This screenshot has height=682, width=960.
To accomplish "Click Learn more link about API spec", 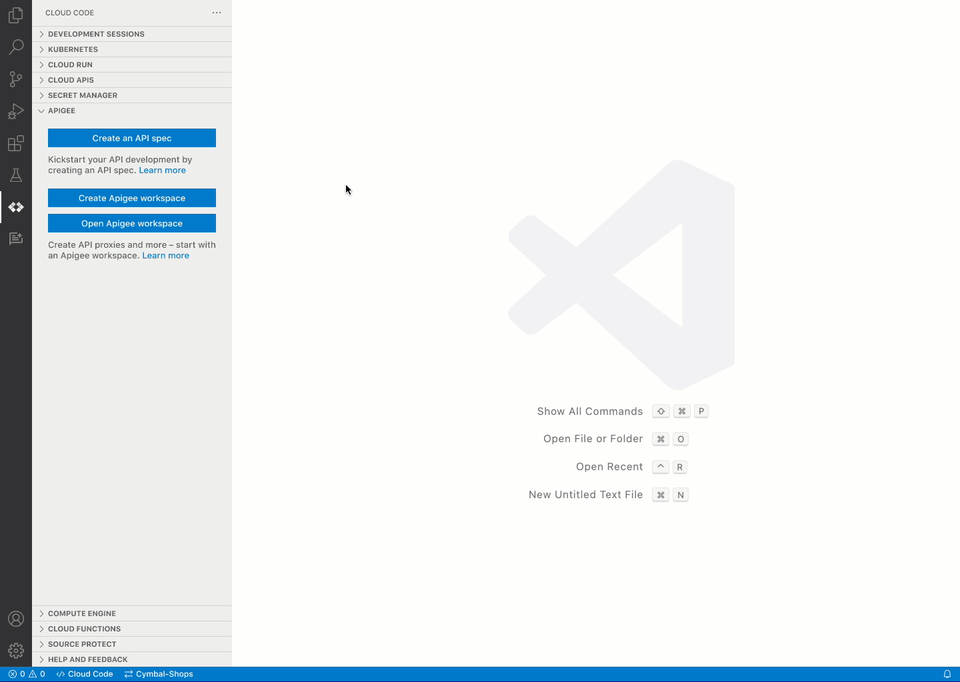I will [162, 170].
